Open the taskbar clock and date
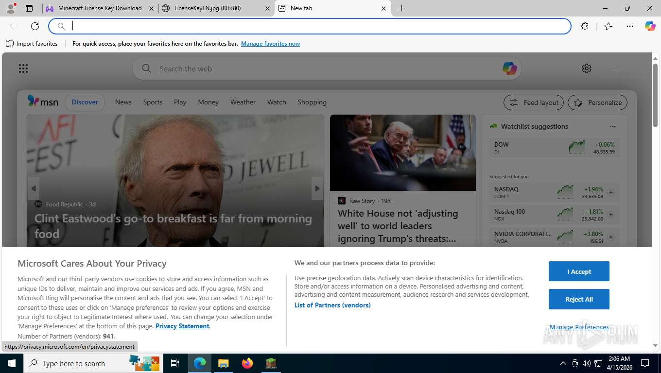661x373 pixels. 619,363
